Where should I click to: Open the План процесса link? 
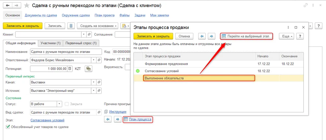140,119
